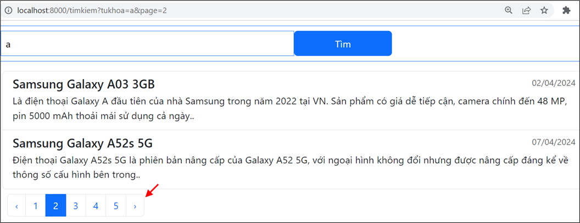Viewport: 580px width, 223px height.
Task: Select the active page 2 button
Action: click(x=56, y=205)
